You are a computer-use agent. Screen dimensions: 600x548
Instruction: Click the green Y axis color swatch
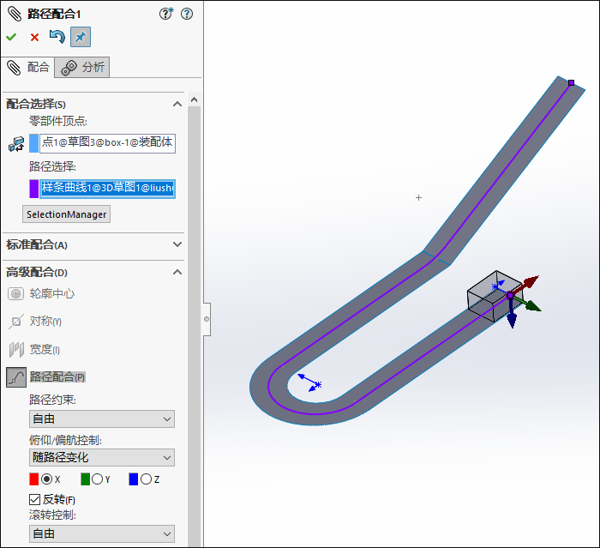[x=86, y=479]
